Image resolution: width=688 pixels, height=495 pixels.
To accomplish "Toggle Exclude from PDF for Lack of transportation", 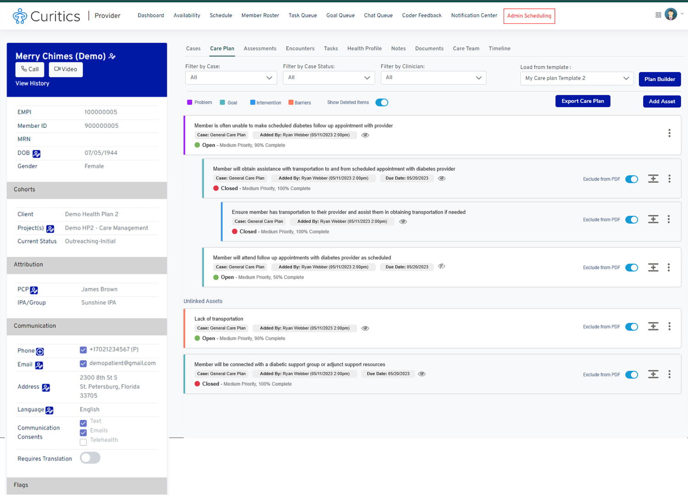I will (632, 327).
